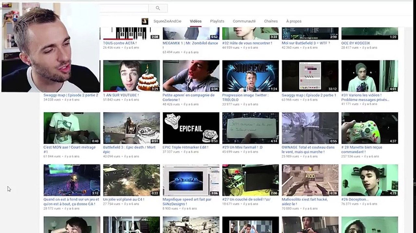The image size is (416, 233).
Task: Play the EPICFAIL troll face thumbnail
Action: [191, 128]
